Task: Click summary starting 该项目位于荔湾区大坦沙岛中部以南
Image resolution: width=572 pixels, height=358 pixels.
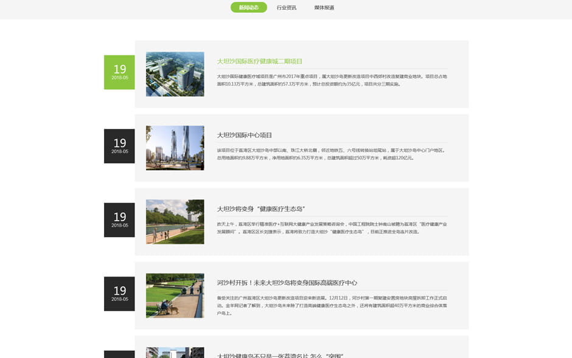Action: point(332,154)
